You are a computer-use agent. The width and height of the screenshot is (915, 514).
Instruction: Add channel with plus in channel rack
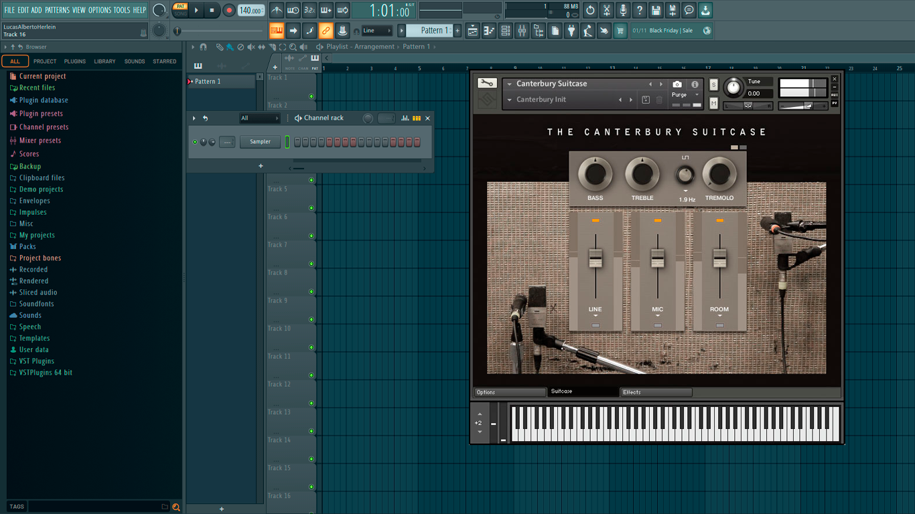(x=261, y=166)
